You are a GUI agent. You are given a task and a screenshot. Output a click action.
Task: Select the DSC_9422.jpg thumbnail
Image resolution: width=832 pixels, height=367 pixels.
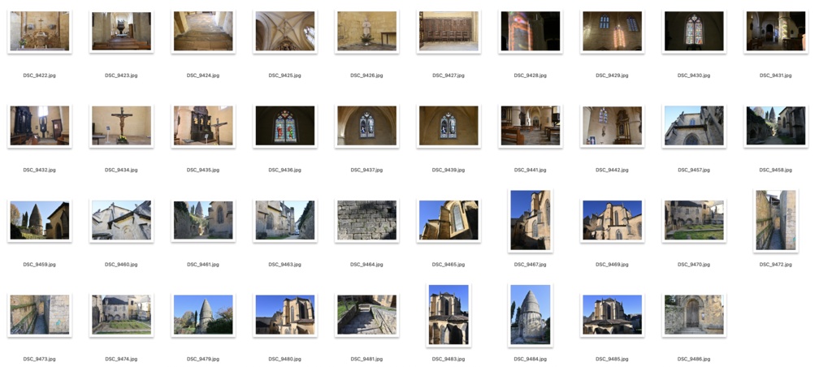click(x=39, y=32)
